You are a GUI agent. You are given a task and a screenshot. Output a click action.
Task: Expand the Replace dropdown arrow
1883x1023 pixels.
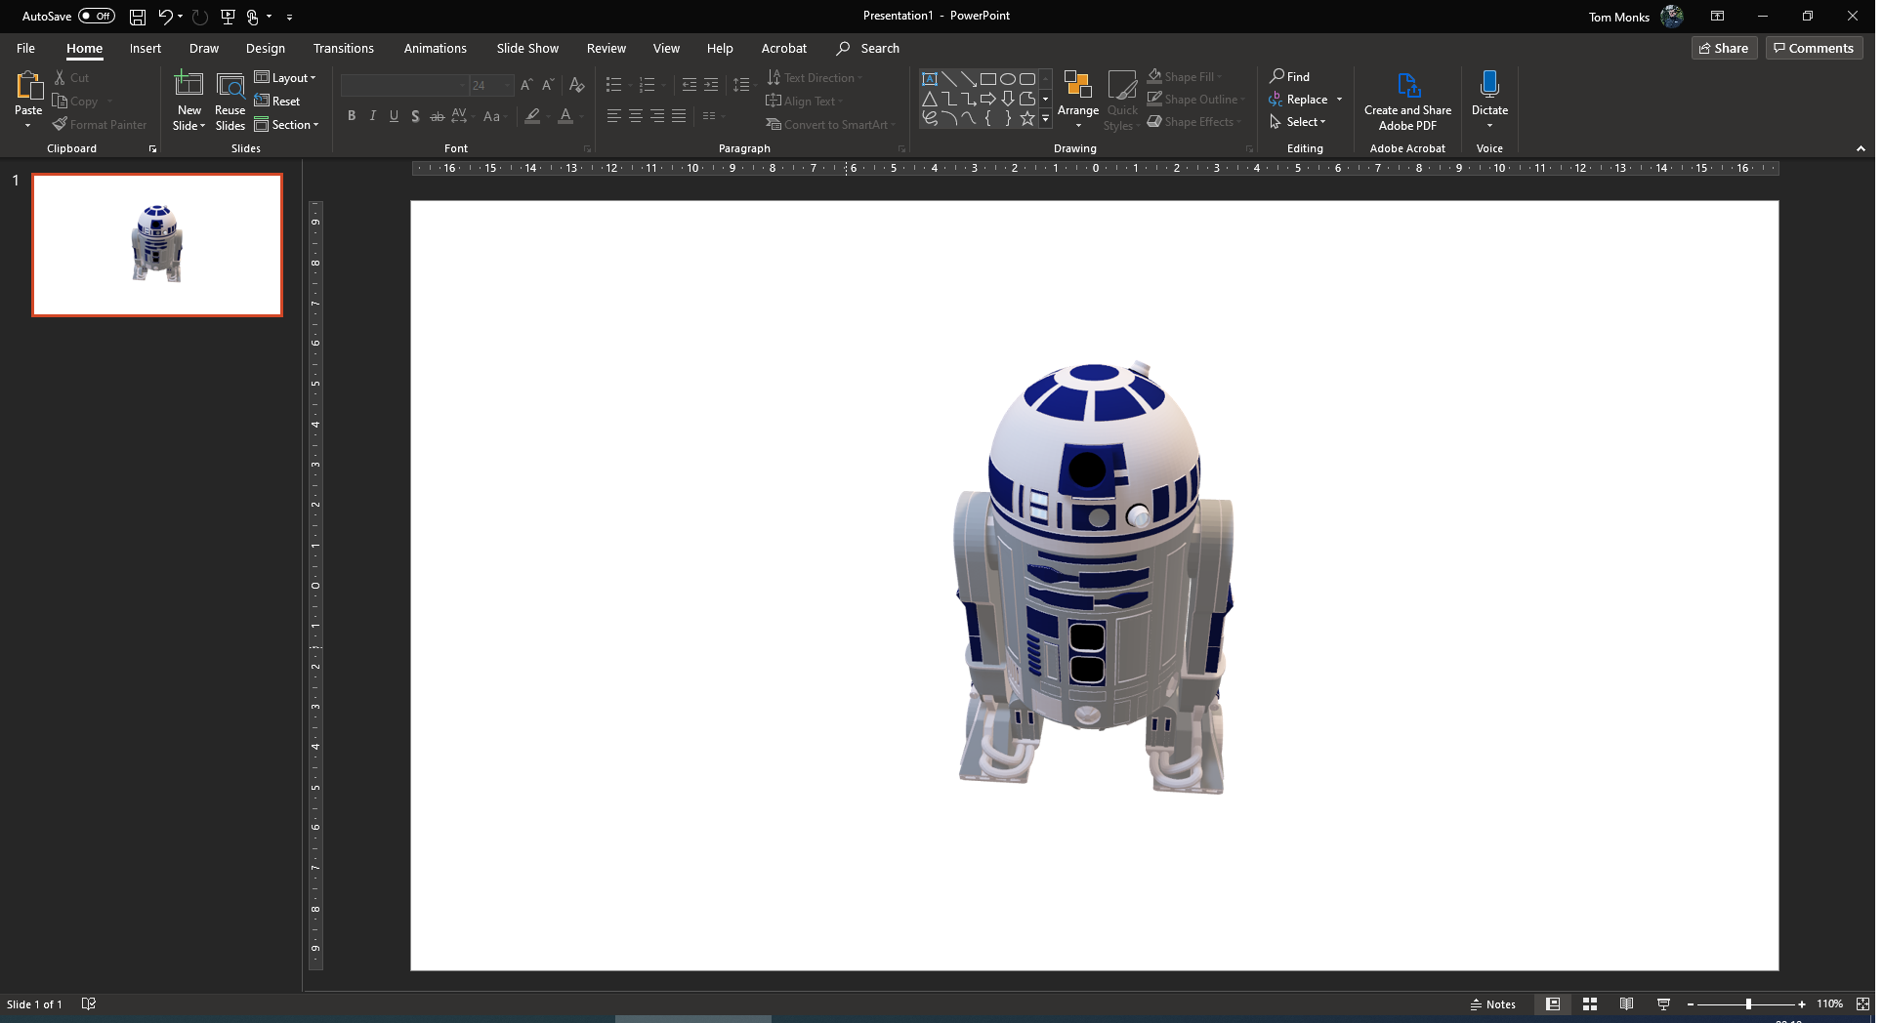pyautogui.click(x=1339, y=100)
